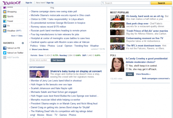Open Daniel Craig 'Skyfall' story

(x=60, y=107)
